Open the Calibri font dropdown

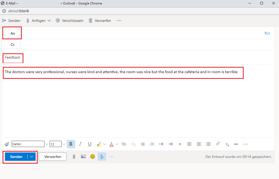(47, 144)
